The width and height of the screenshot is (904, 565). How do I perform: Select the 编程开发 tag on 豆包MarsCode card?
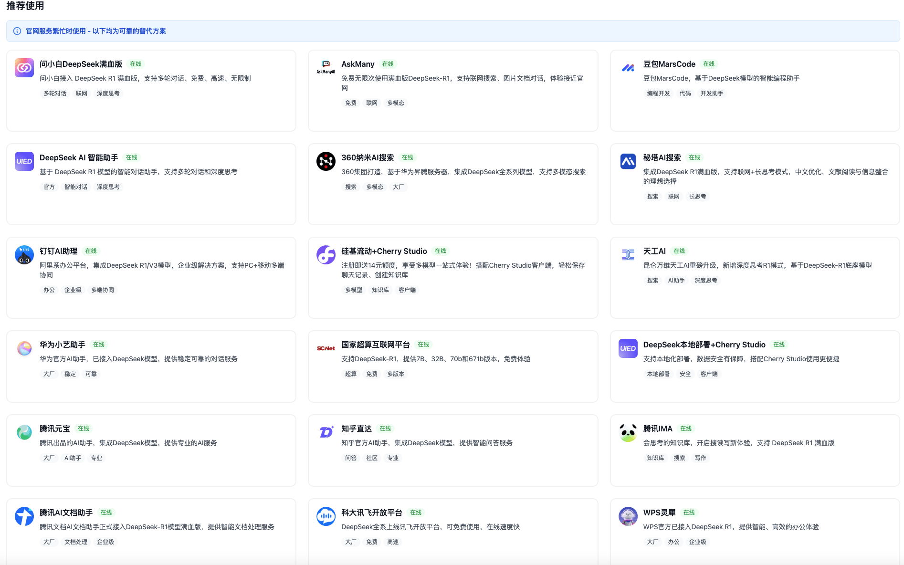[658, 94]
